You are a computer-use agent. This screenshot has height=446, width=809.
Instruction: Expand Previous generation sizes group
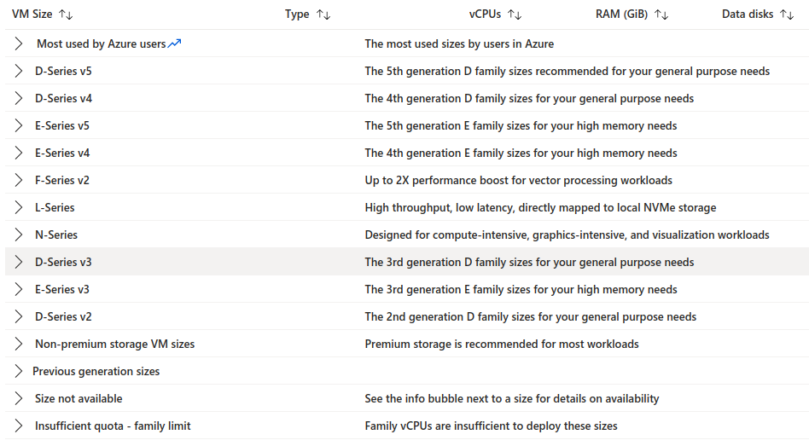19,371
